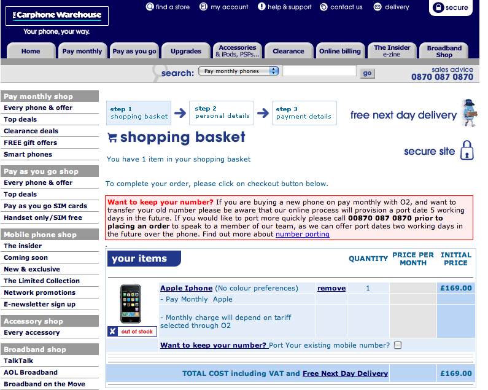Click Want to keep your number link
Image resolution: width=488 pixels, height=390 pixels.
point(214,345)
